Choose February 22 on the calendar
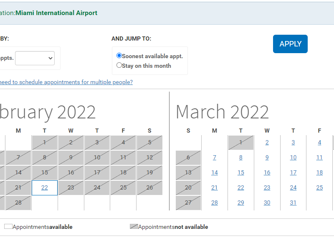The height and width of the screenshot is (241, 334). click(45, 188)
